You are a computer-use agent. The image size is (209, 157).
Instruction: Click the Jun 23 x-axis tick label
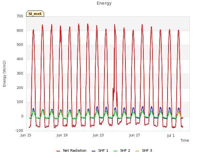click(x=98, y=135)
